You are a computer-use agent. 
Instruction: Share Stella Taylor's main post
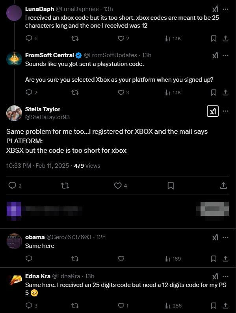tap(223, 186)
